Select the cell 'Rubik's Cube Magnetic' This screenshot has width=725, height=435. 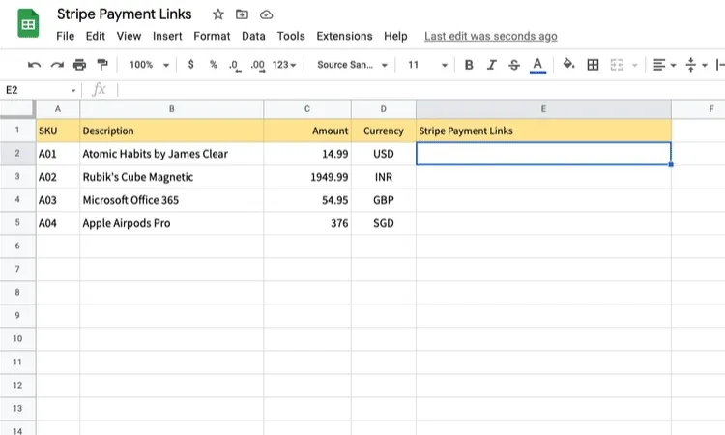171,177
